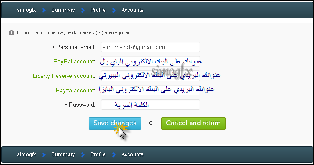314x165 pixels.
Task: Click the arrow after Profile in top breadcrumb
Action: coord(114,10)
